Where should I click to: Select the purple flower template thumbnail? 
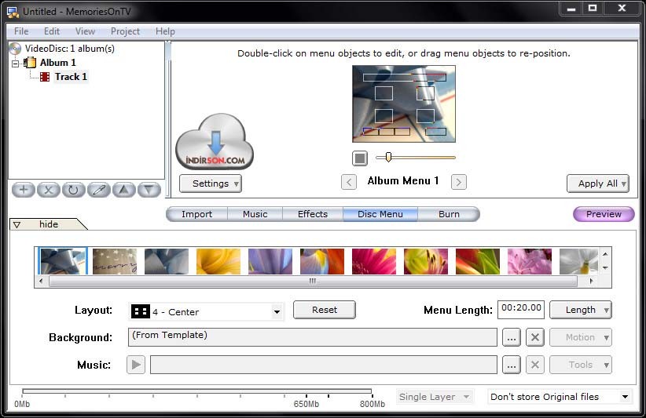click(270, 261)
